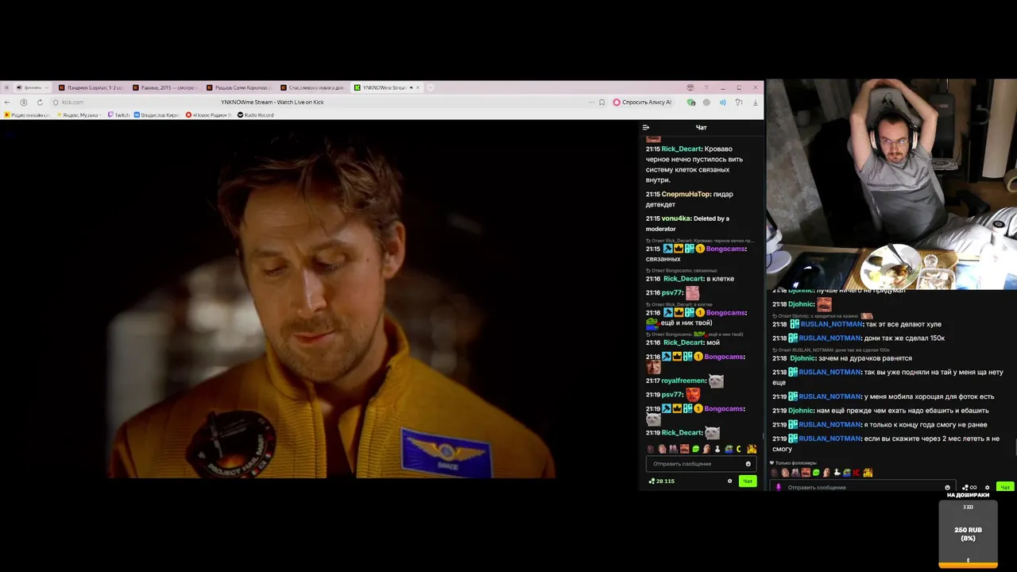
Task: Click the royalfreemen username in chat
Action: [x=683, y=381]
